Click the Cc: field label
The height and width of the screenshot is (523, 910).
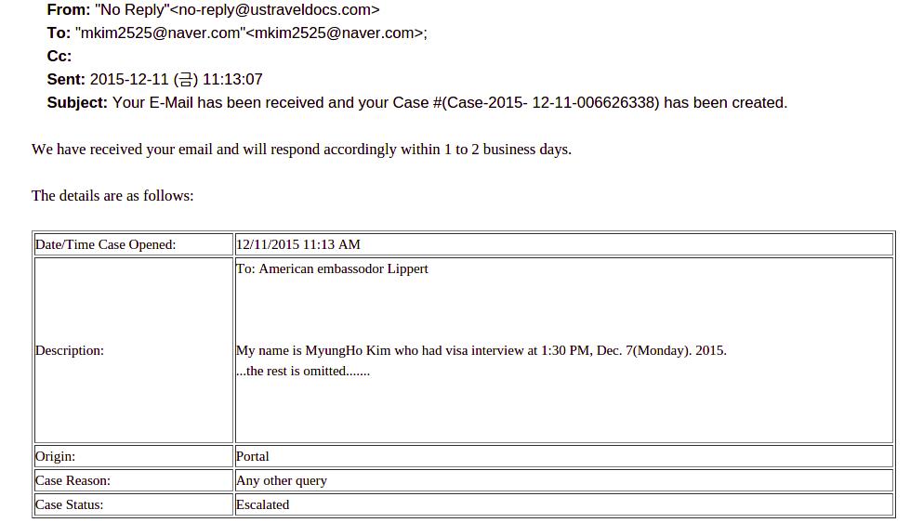point(59,57)
